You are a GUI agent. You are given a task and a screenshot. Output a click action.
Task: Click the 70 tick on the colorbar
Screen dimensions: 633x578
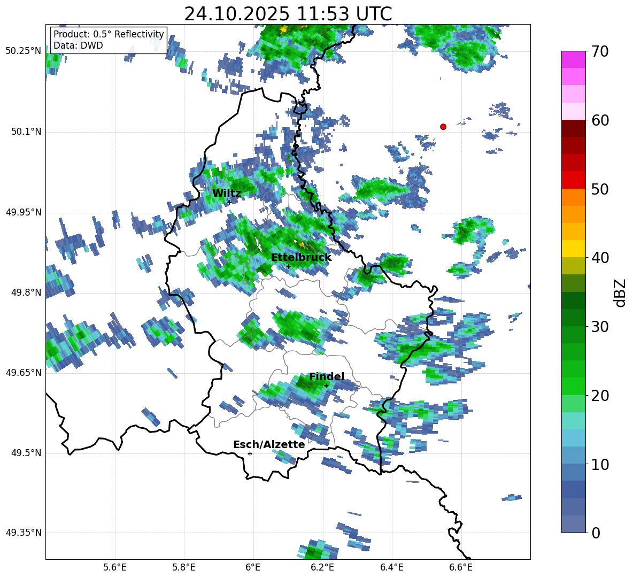[x=600, y=52]
